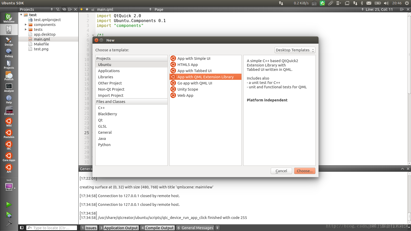Expand the components folder
This screenshot has height=231, width=411.
26,25
